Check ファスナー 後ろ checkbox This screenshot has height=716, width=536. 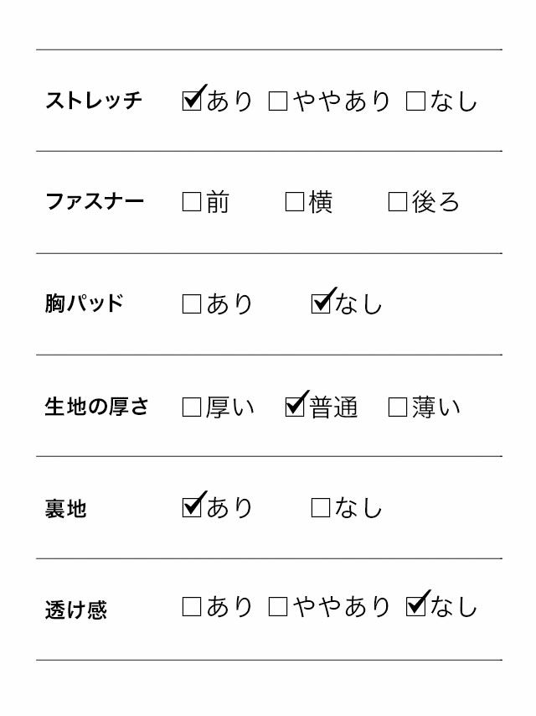click(398, 202)
